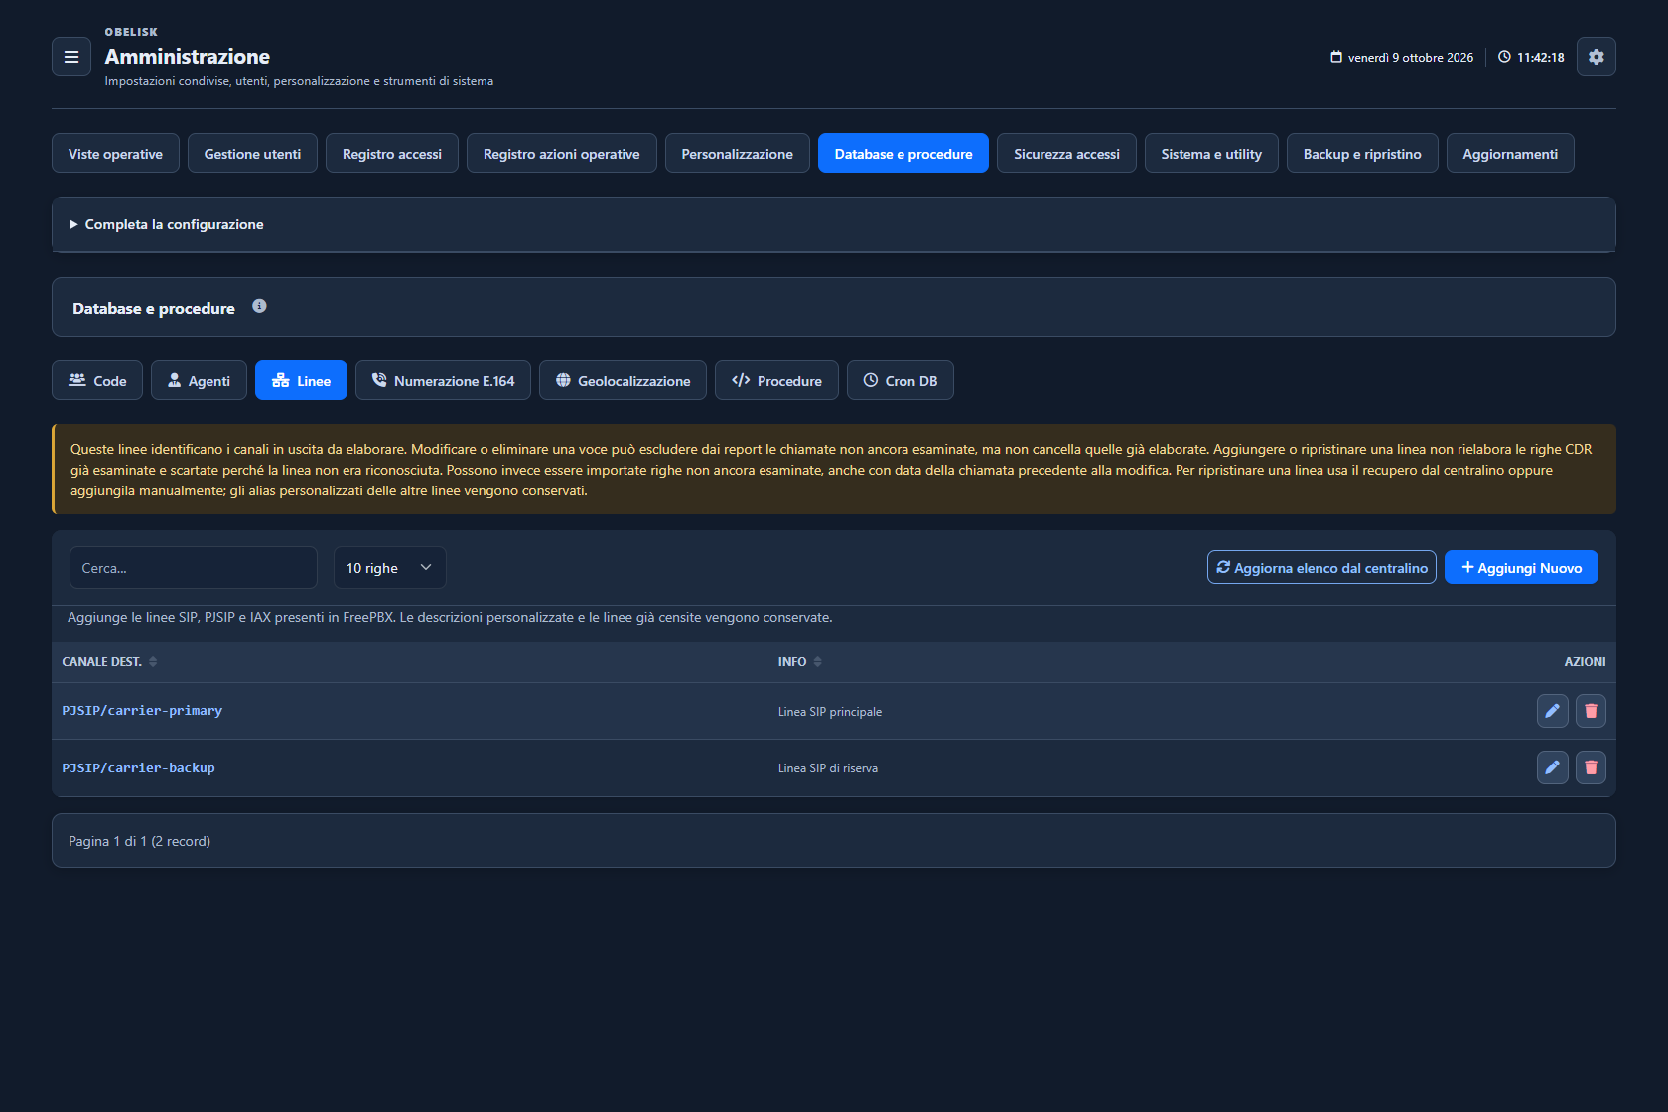Screen dimensions: 1668x1112
Task: Go to Gestione utenti tab
Action: coord(252,153)
